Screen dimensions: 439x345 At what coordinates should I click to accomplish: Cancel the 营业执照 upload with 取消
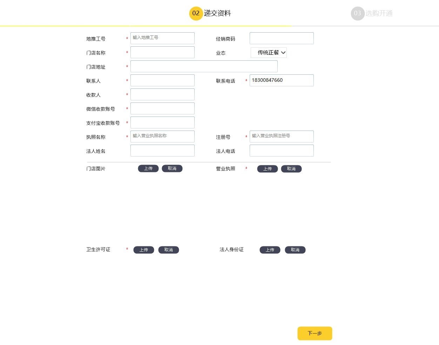(291, 169)
